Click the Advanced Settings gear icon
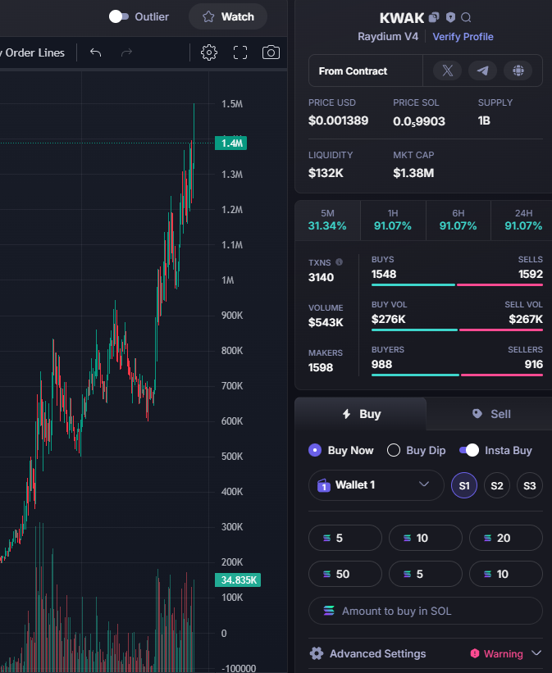 [x=317, y=653]
